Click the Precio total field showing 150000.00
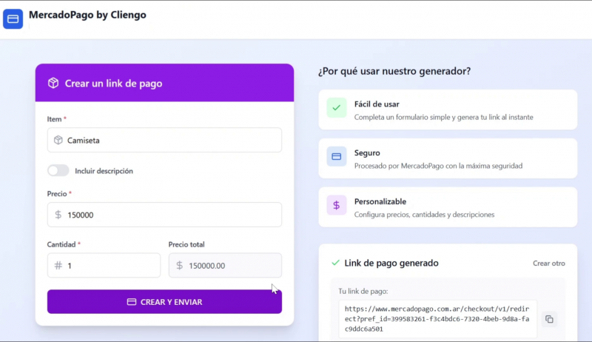Viewport: 592px width, 342px height. 225,265
